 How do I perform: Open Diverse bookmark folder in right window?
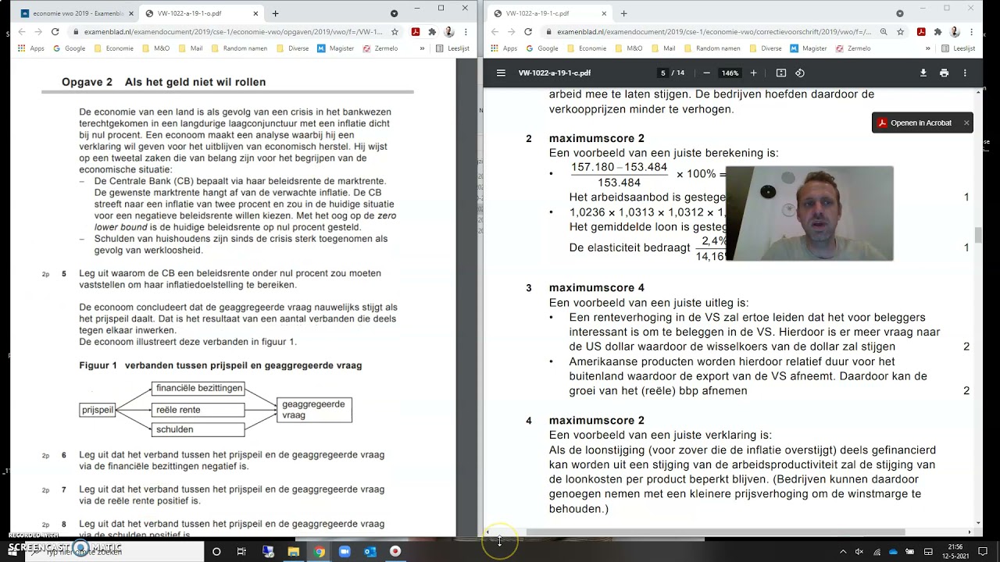pyautogui.click(x=765, y=48)
